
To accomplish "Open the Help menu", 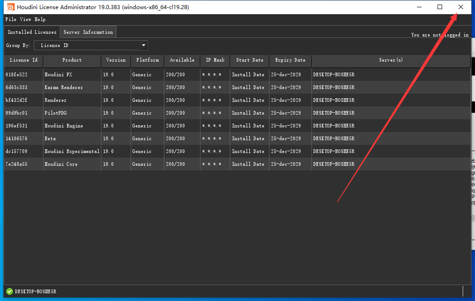I will [x=40, y=19].
